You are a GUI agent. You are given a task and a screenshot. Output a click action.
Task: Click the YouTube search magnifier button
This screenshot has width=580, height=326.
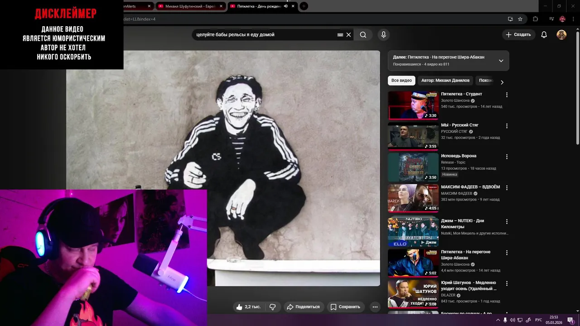tap(363, 35)
